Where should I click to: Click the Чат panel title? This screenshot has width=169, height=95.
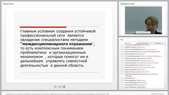point(122,40)
